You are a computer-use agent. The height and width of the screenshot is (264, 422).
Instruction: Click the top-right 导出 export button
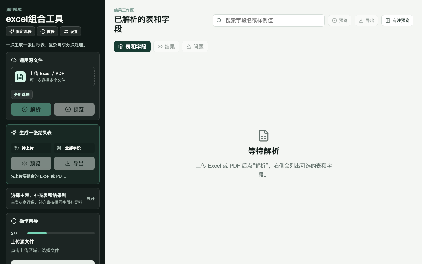tap(366, 20)
